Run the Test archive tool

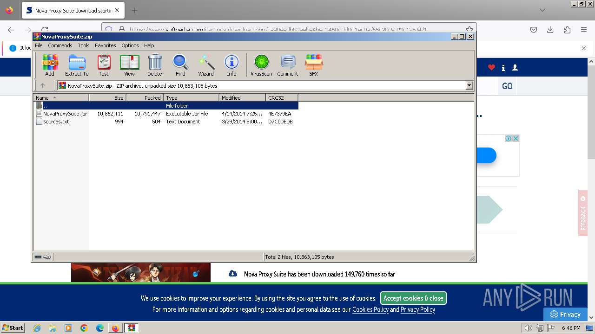click(x=104, y=65)
